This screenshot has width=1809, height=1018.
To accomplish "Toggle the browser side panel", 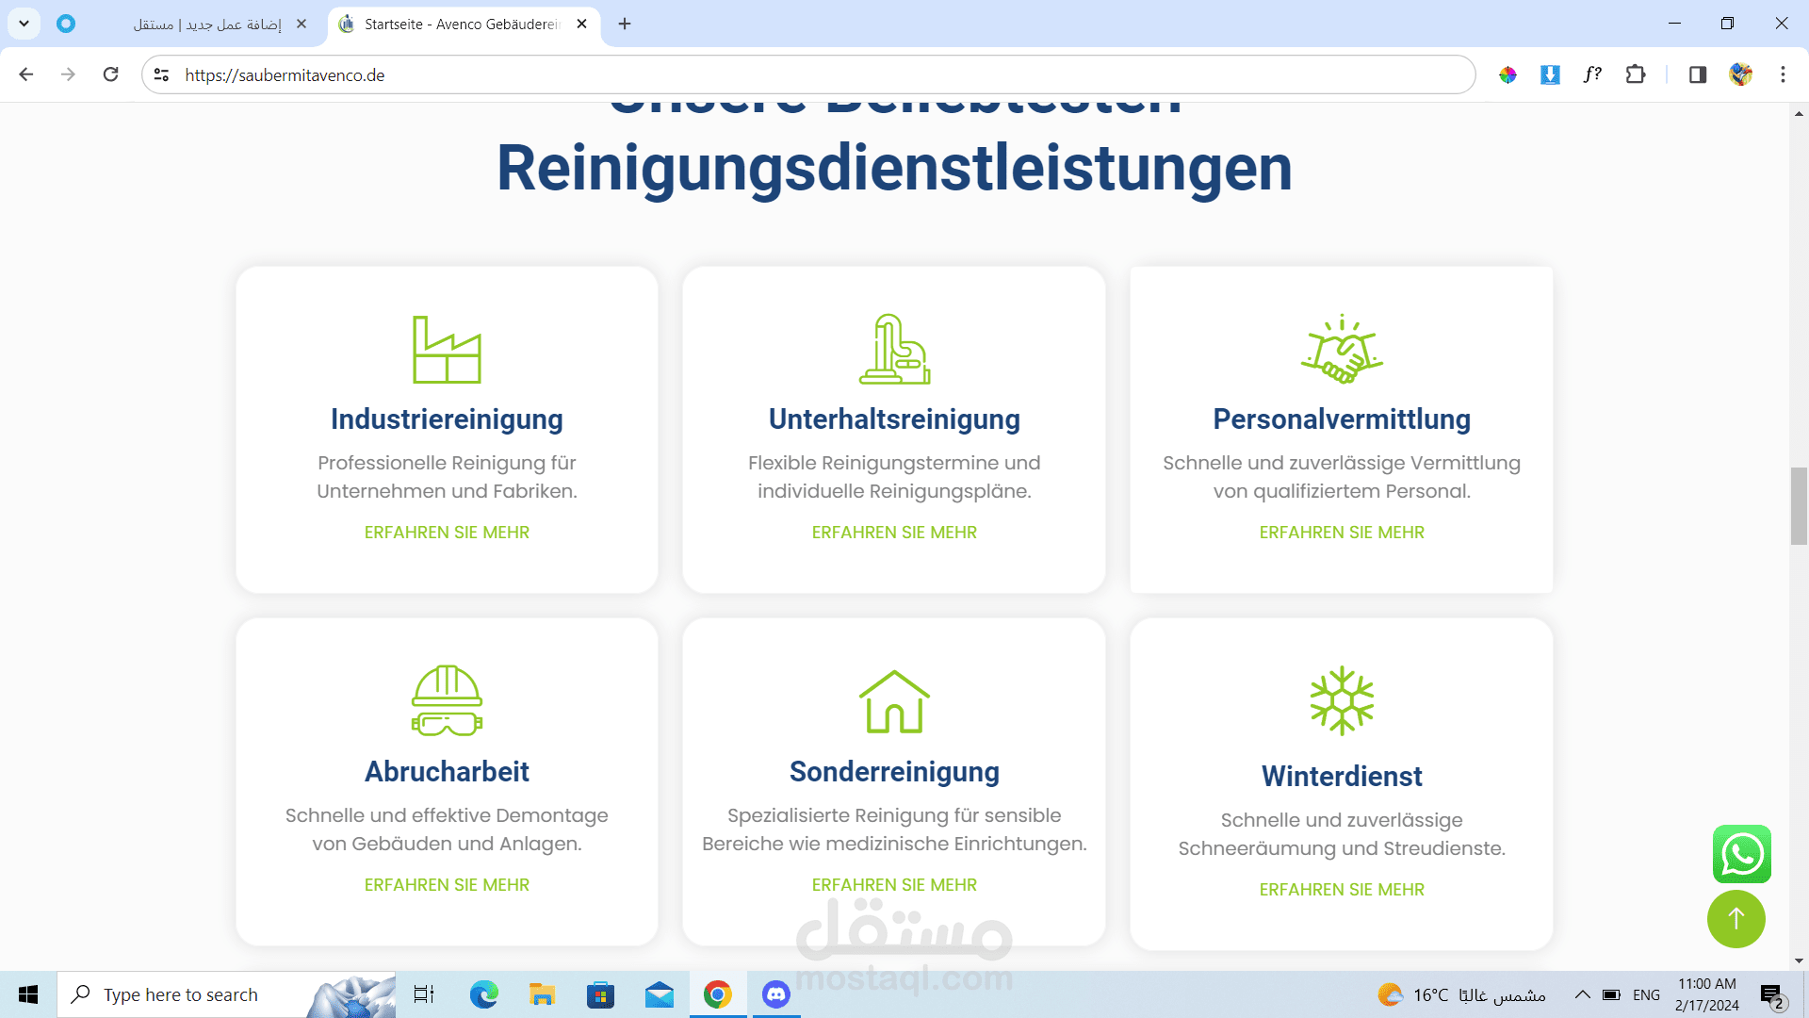I will [1697, 74].
